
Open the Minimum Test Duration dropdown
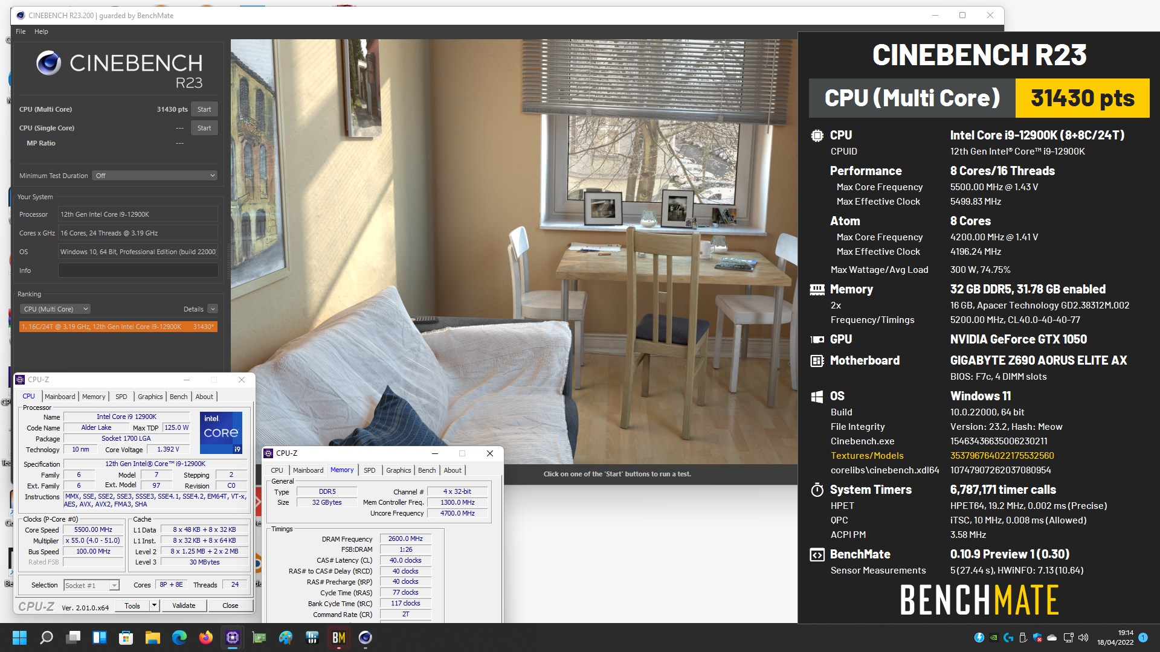155,176
